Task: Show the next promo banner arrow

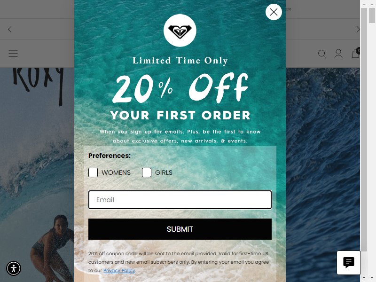Action: [x=358, y=30]
